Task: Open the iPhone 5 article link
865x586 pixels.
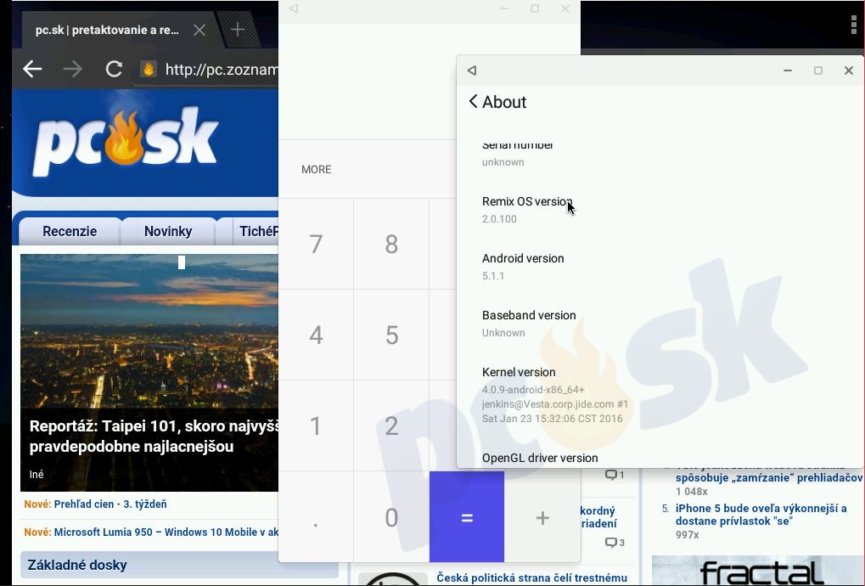Action: click(761, 515)
